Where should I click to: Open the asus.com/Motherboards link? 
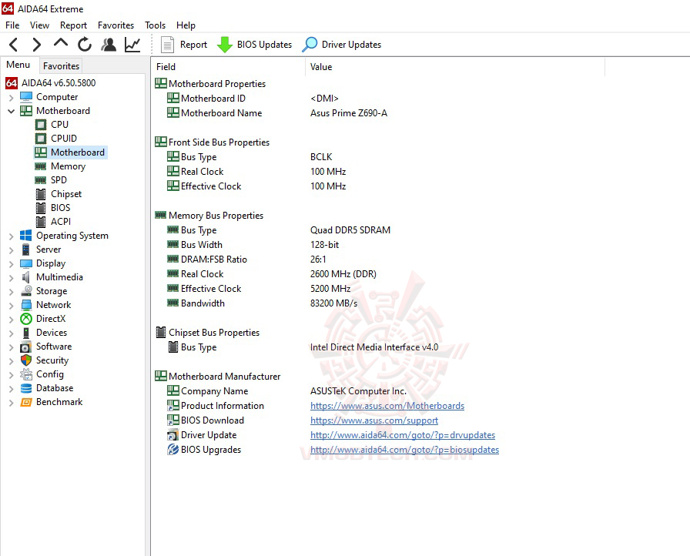pos(387,405)
